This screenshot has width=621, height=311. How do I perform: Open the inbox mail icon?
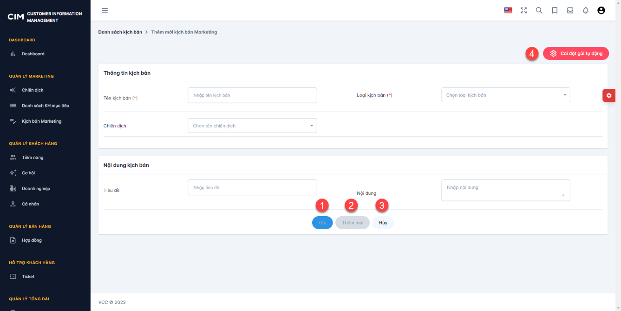point(570,10)
